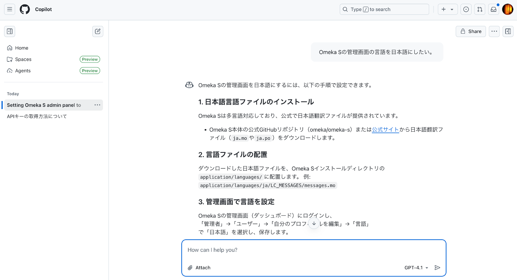Focus the 'Type / to search' box
Screen dimensions: 517x280
pyautogui.click(x=384, y=9)
